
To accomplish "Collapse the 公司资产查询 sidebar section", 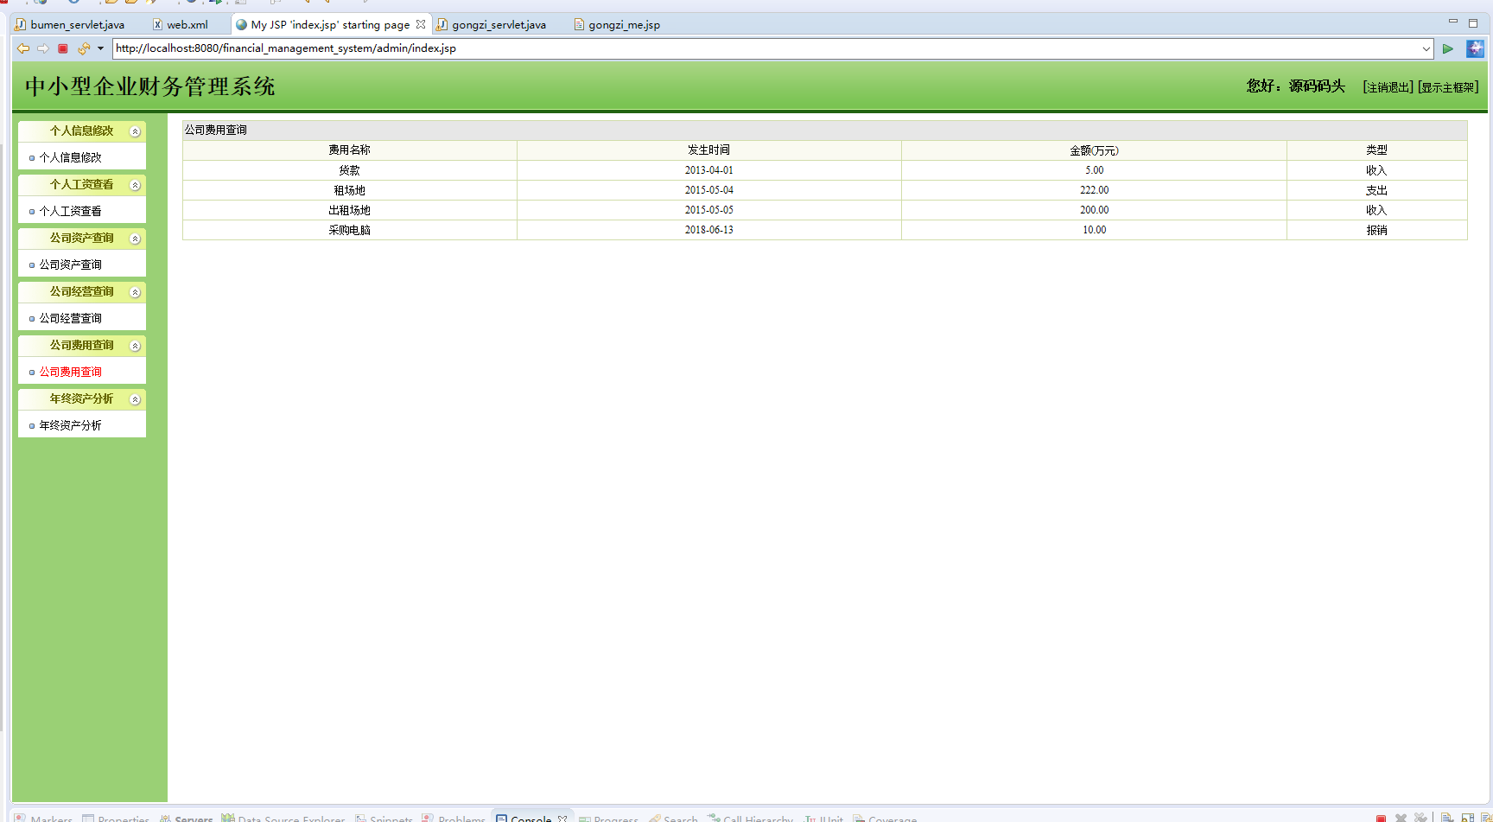I will [x=135, y=239].
